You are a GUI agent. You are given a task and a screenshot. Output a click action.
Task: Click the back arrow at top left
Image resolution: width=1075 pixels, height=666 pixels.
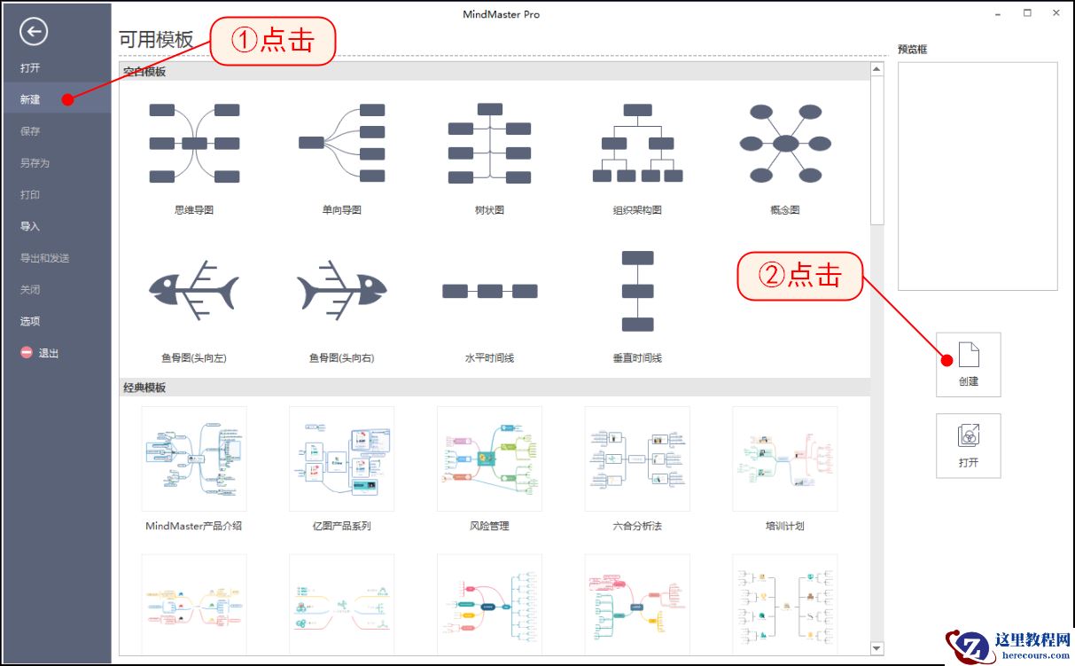33,31
